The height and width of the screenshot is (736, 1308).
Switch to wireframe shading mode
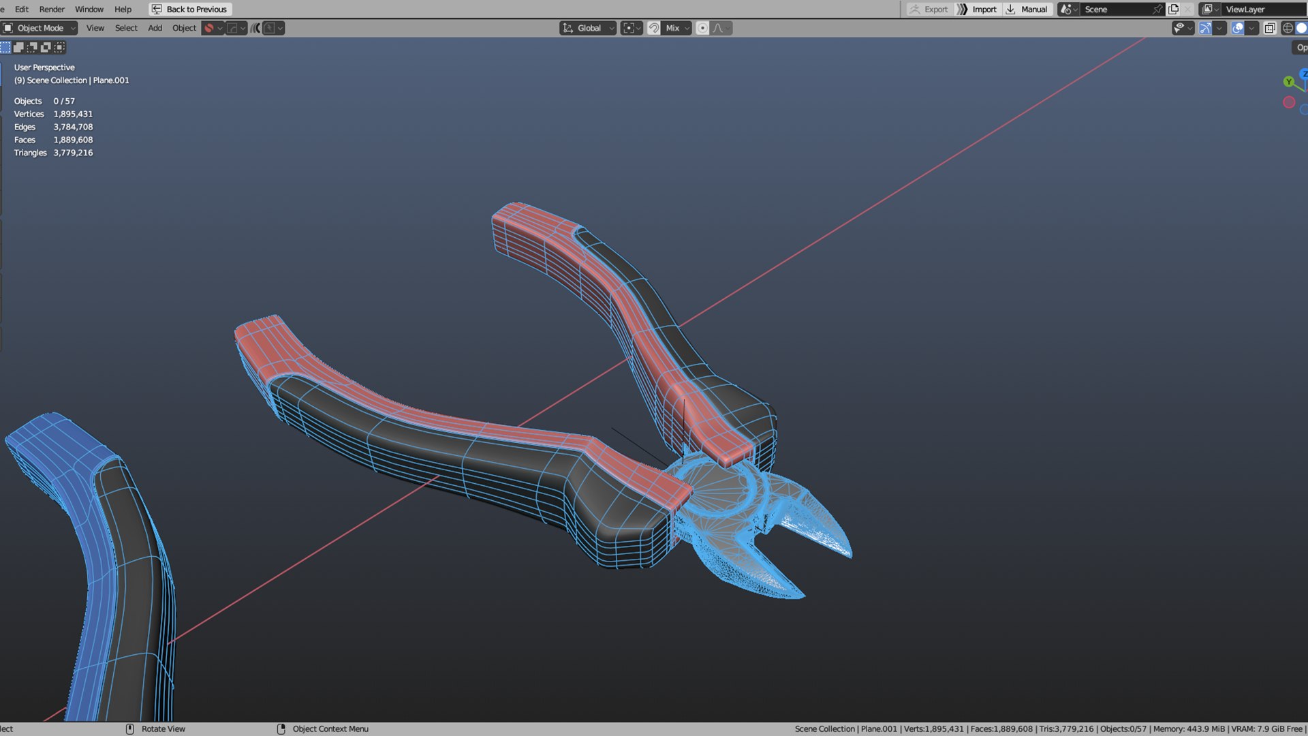tap(1288, 28)
